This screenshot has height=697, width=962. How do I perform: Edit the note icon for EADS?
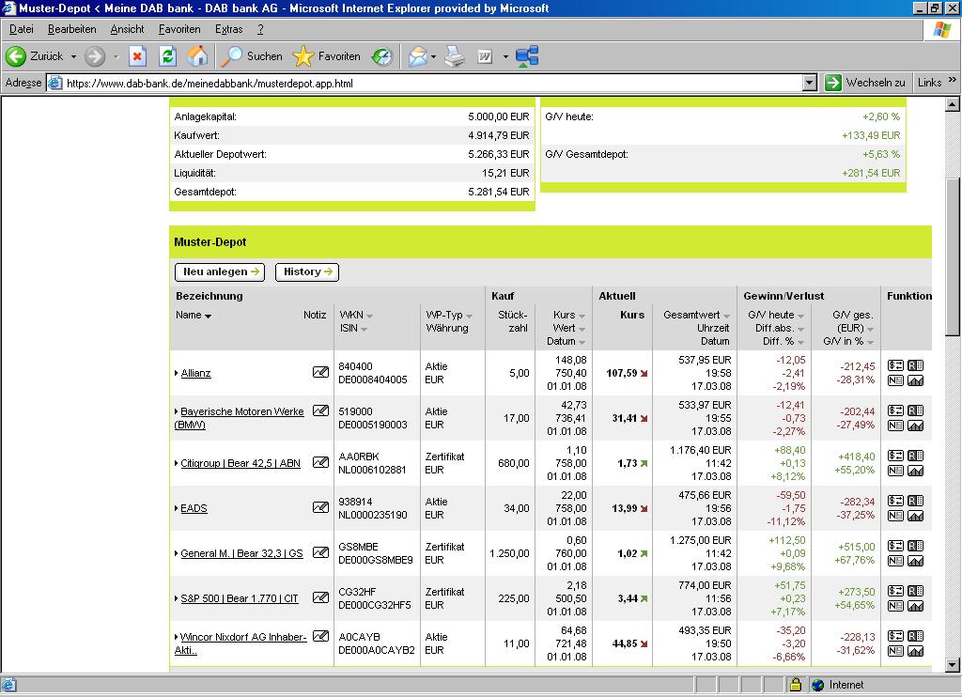pyautogui.click(x=320, y=508)
